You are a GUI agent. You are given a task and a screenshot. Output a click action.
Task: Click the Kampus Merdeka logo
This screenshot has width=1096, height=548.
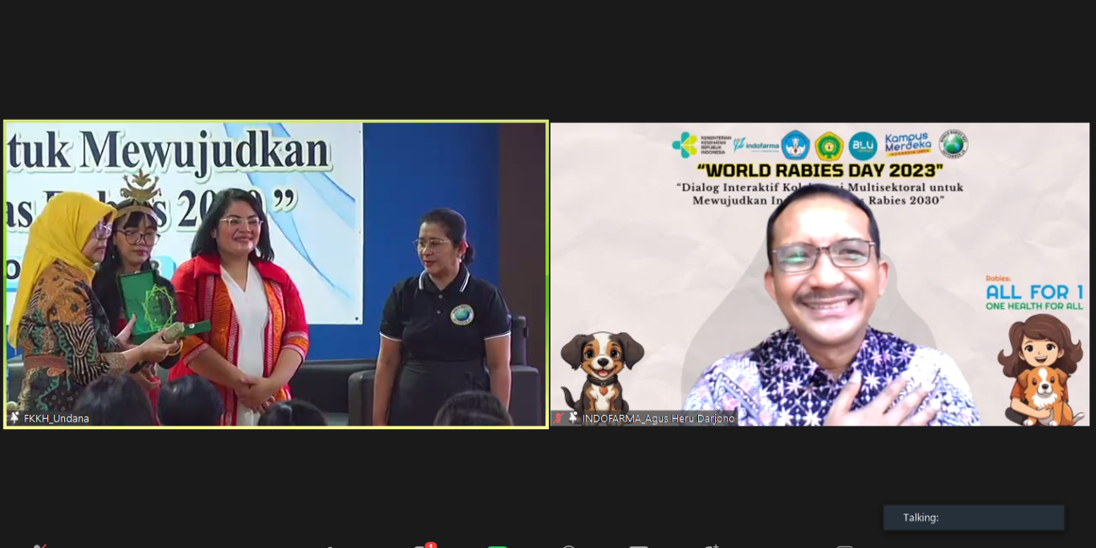[x=907, y=144]
